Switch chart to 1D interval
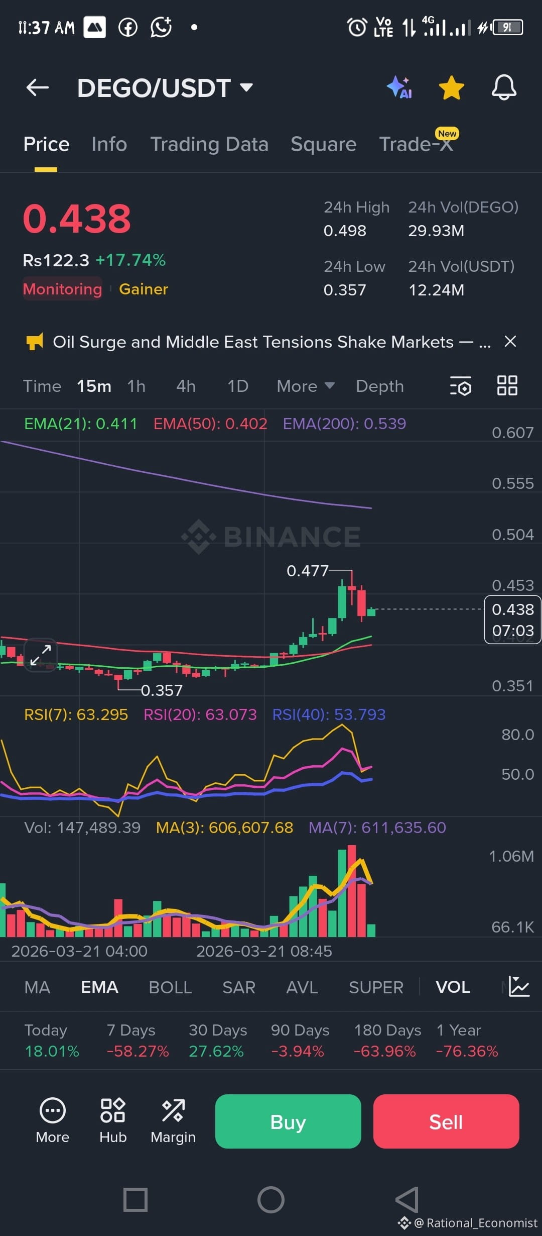 point(238,386)
